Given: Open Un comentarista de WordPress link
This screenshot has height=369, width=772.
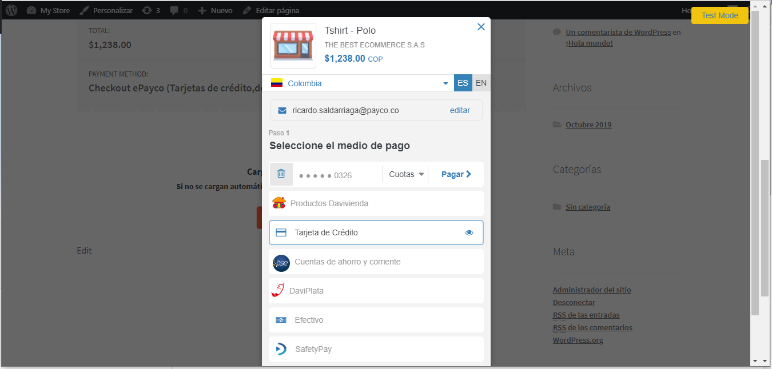Looking at the screenshot, I should point(618,33).
